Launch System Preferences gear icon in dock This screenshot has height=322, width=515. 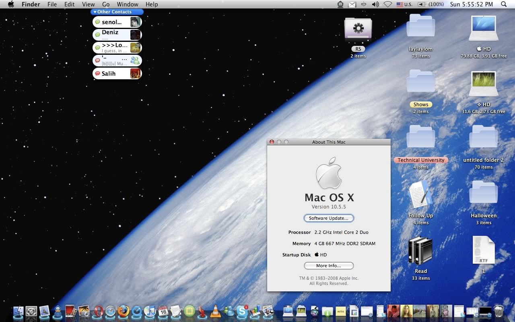(x=31, y=311)
